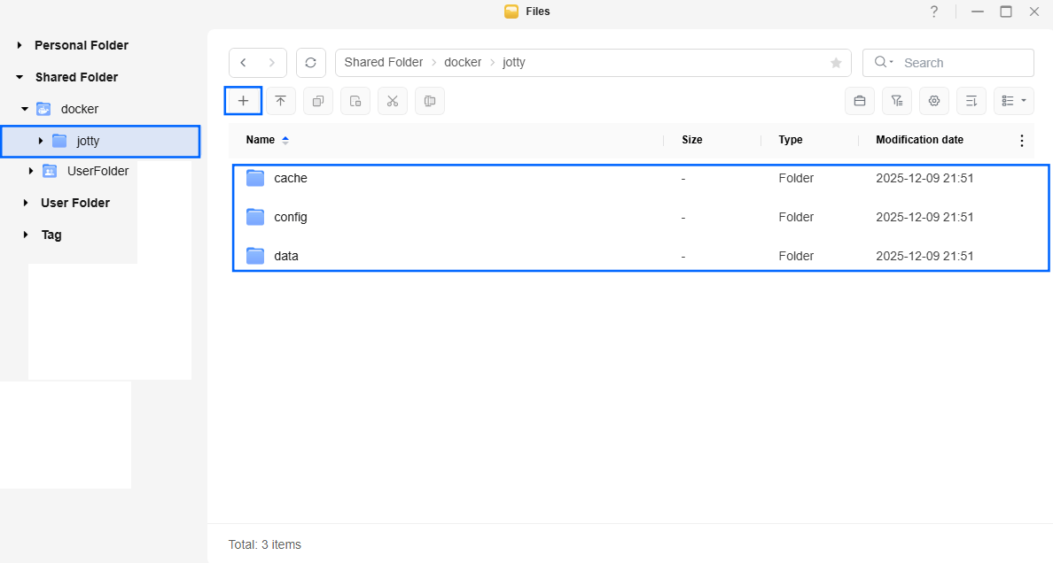
Task: Click the sort order icon
Action: 971,101
